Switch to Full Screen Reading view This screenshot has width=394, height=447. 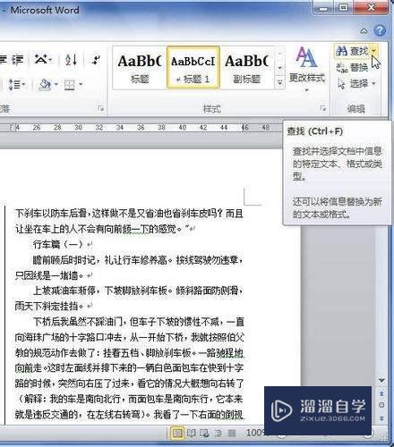click(x=191, y=433)
